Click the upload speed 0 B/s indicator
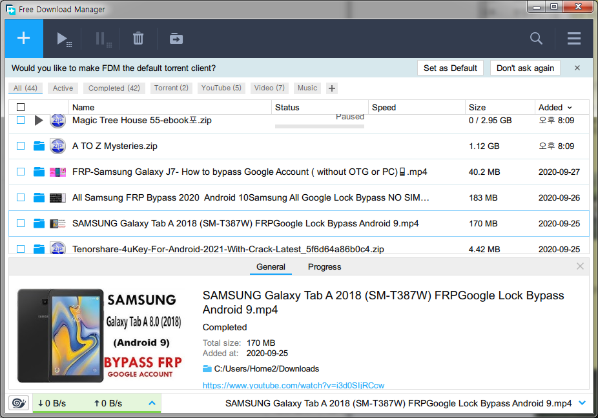This screenshot has height=418, width=598. pyautogui.click(x=108, y=403)
